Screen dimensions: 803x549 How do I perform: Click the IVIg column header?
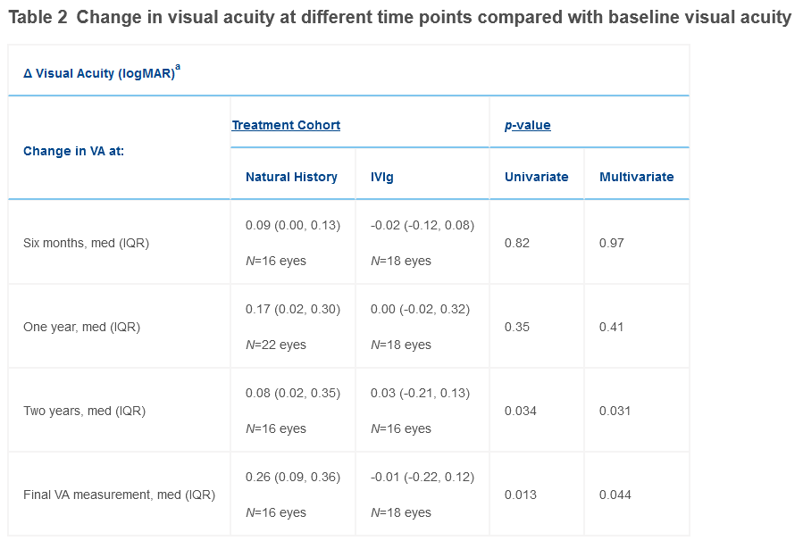pyautogui.click(x=381, y=177)
